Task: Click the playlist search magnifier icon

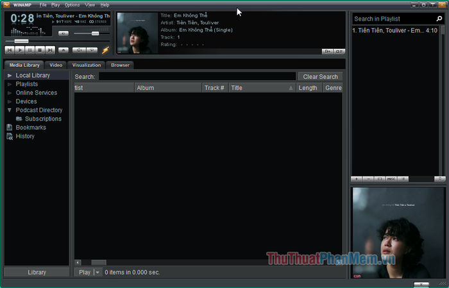Action: tap(439, 19)
